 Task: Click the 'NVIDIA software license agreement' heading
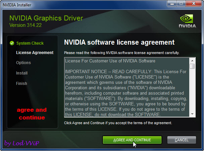click(119, 42)
